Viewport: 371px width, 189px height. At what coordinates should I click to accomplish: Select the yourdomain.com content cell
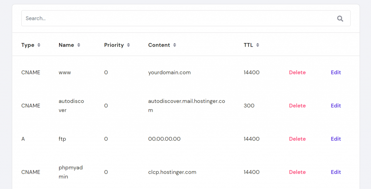pos(169,73)
